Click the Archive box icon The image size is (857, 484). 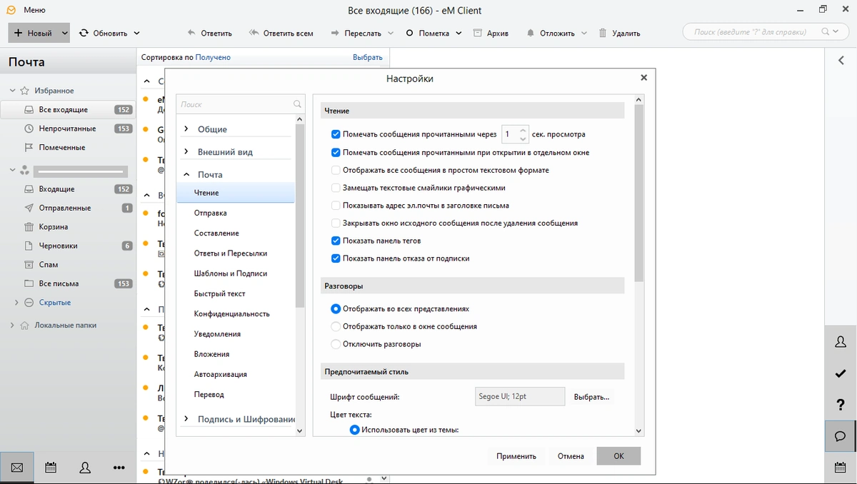[x=478, y=33]
